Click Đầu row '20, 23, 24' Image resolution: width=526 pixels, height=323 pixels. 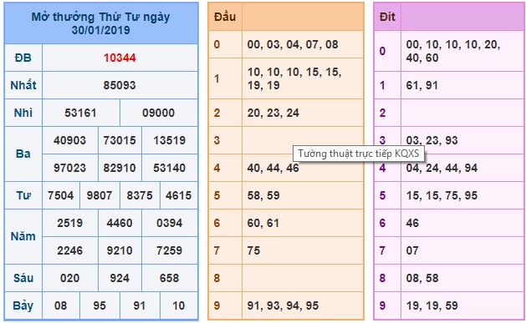tap(273, 113)
